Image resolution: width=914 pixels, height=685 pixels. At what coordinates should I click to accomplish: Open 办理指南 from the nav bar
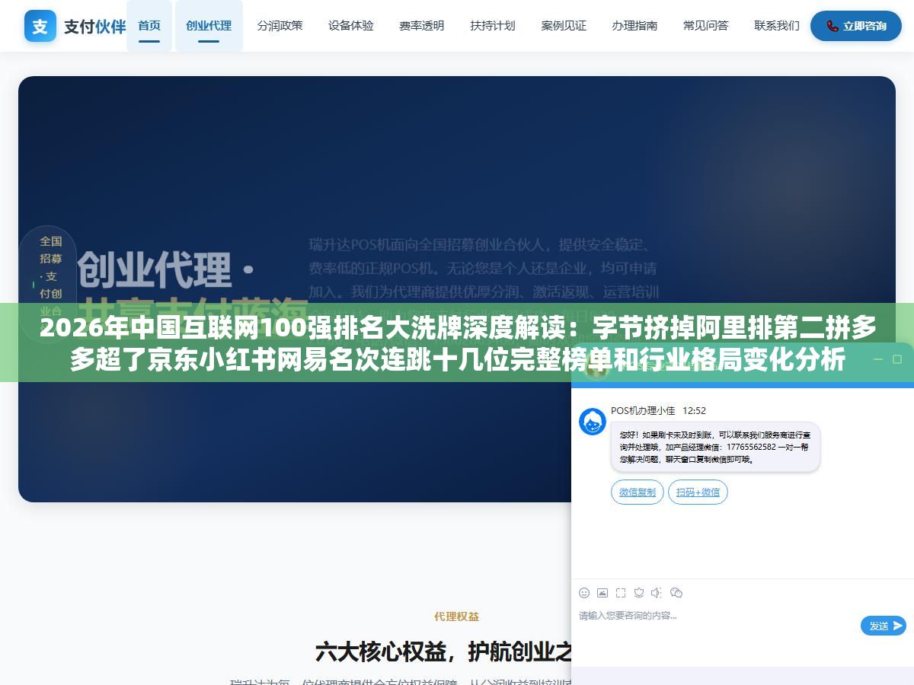(x=634, y=26)
